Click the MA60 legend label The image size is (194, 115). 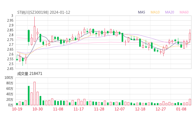pyautogui.click(x=184, y=12)
